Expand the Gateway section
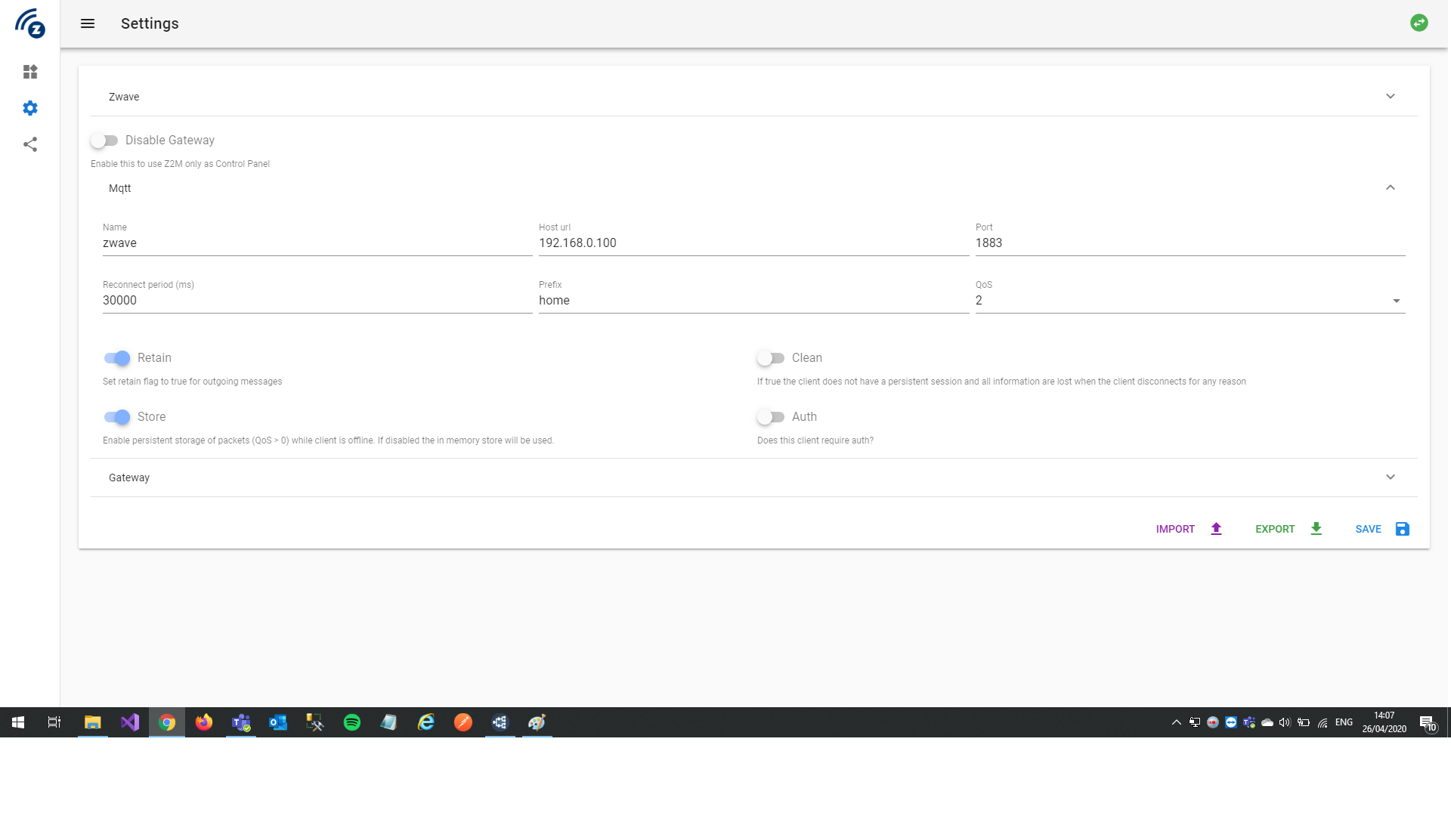 (x=1390, y=477)
